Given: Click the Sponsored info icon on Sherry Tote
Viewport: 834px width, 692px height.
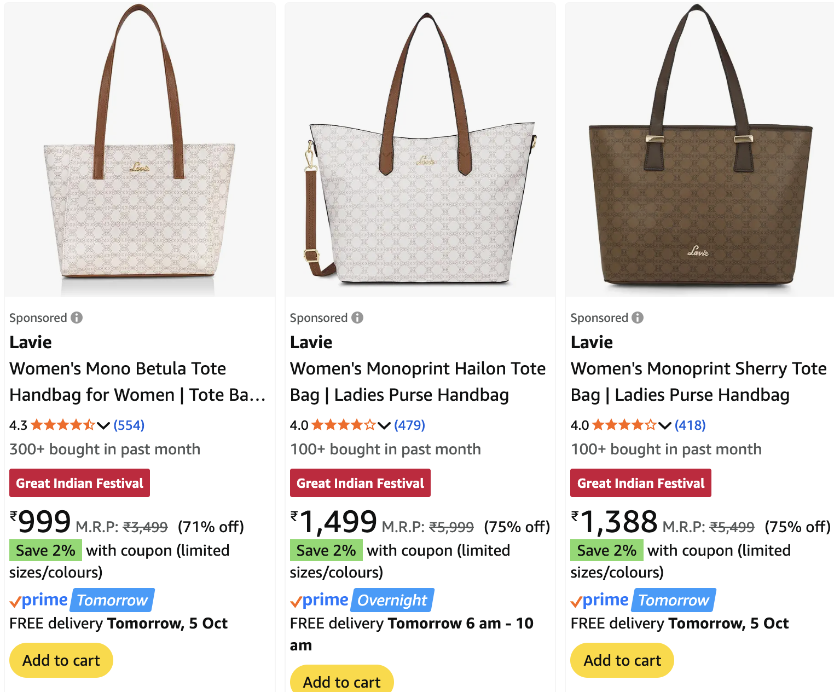Looking at the screenshot, I should coord(638,318).
